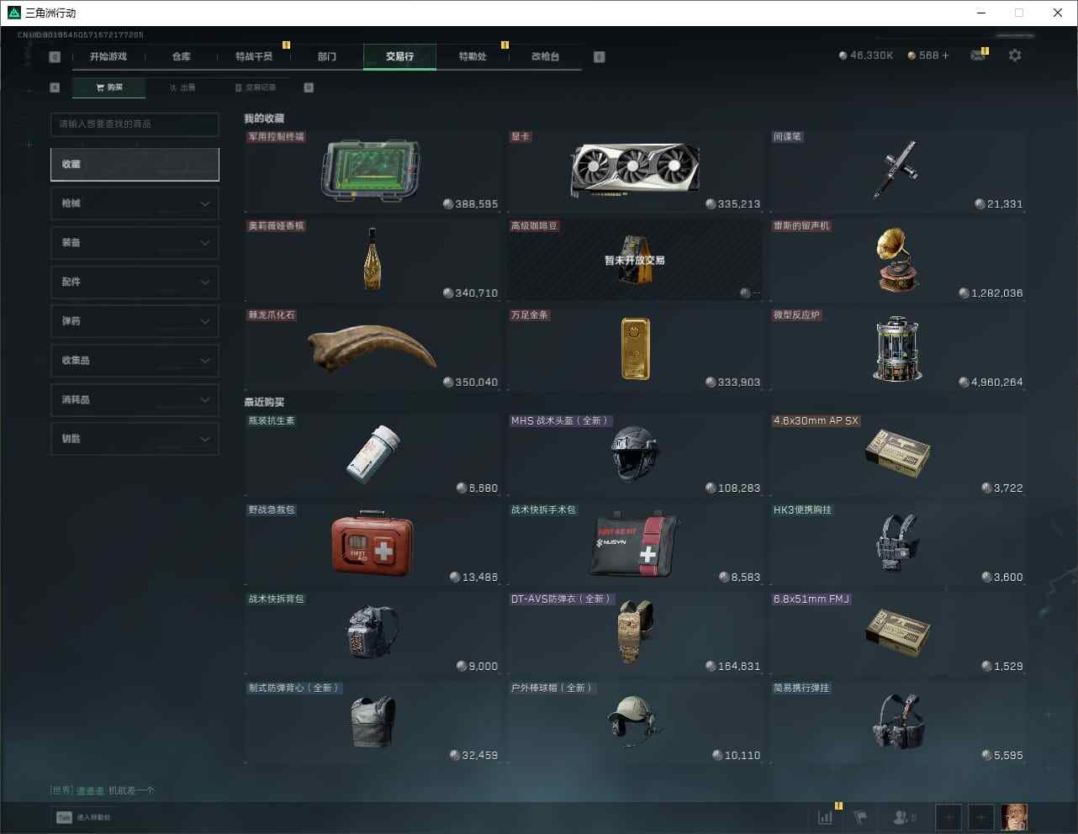This screenshot has width=1078, height=834.
Task: Click the flag icon in bottom bar
Action: [x=860, y=816]
